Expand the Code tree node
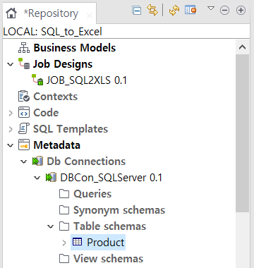 (x=11, y=113)
